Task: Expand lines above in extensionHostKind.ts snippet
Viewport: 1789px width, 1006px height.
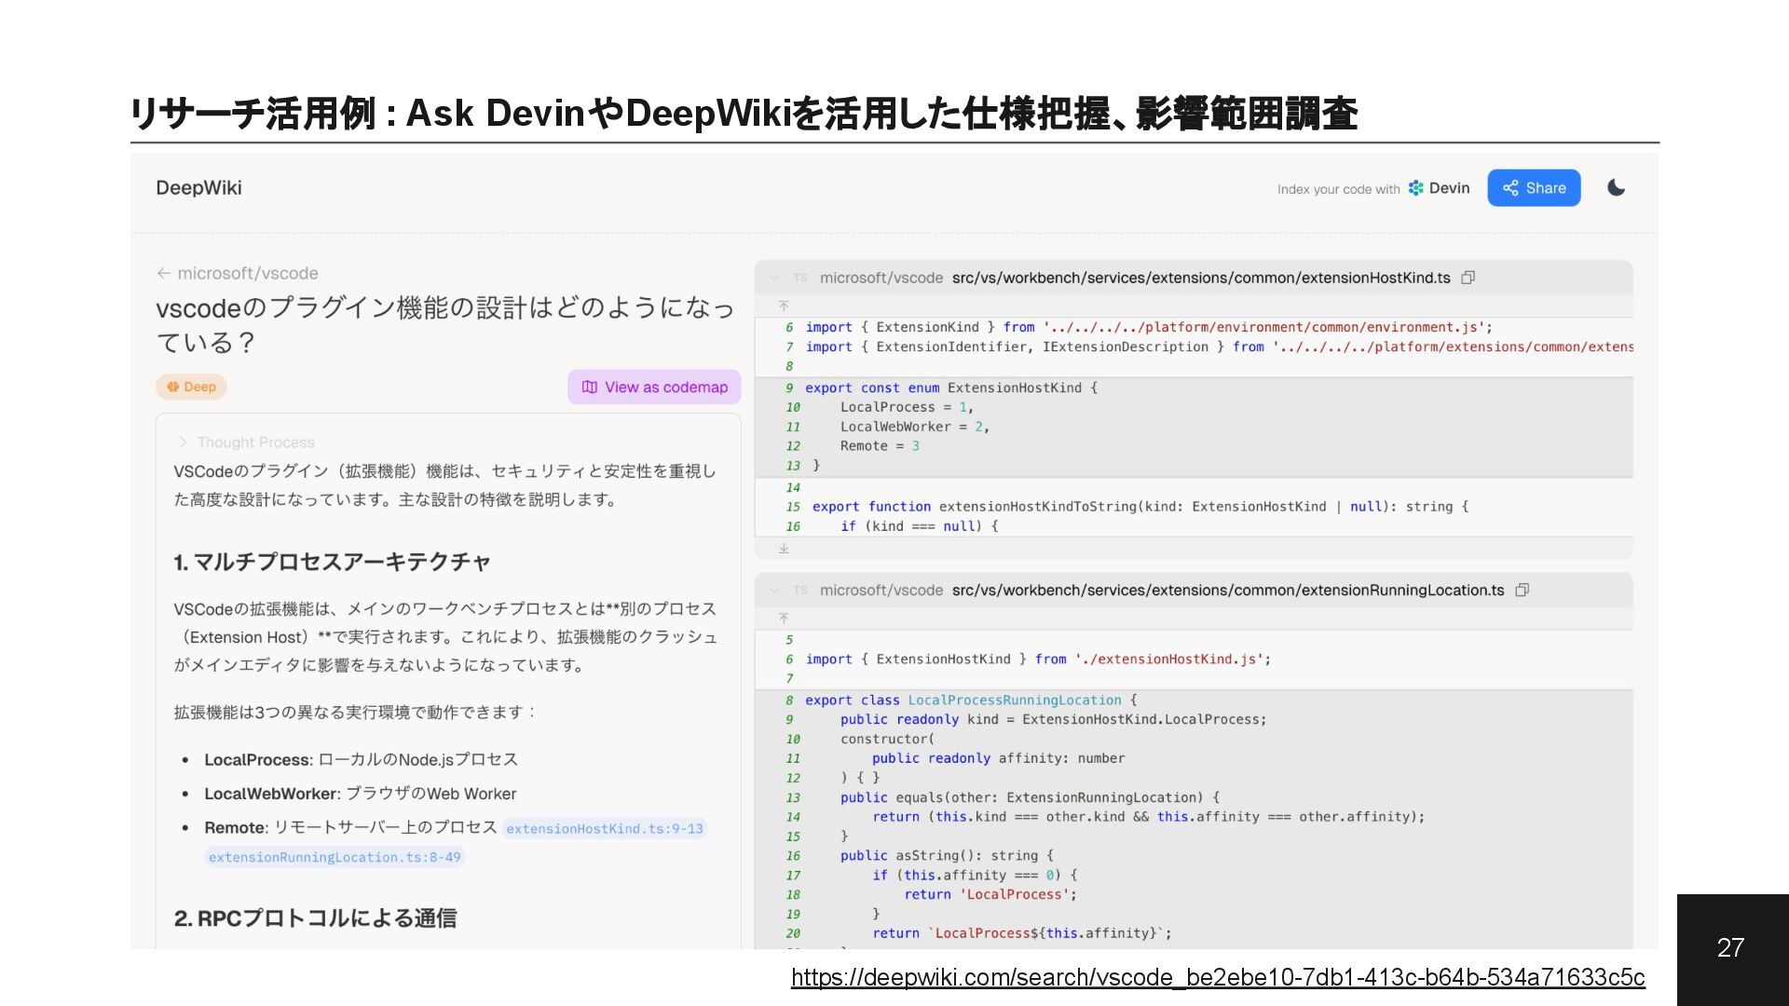Action: [x=784, y=306]
